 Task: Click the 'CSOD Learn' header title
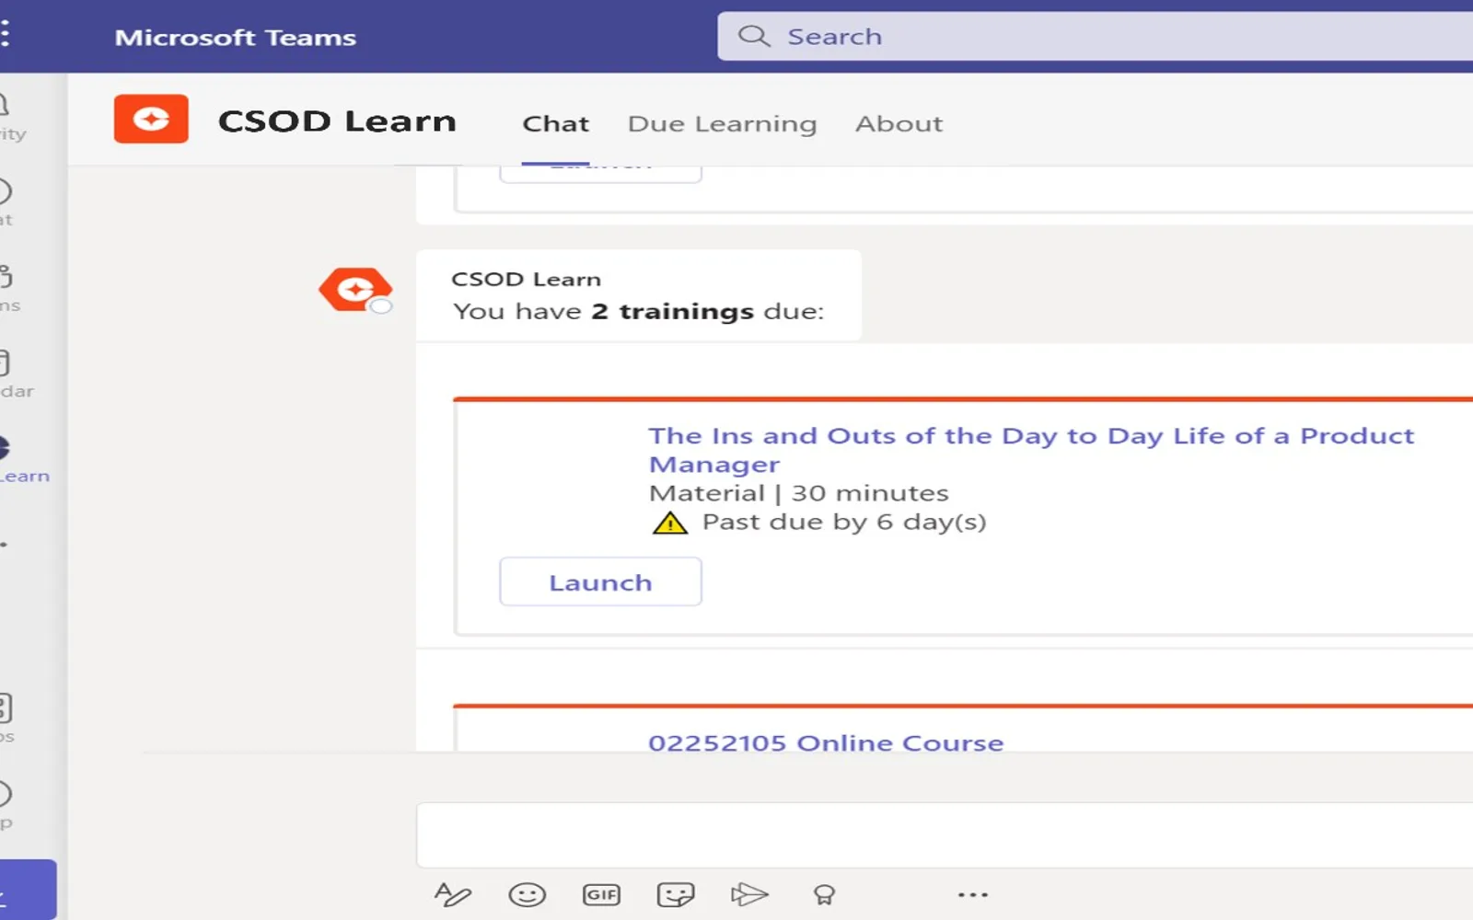coord(337,121)
